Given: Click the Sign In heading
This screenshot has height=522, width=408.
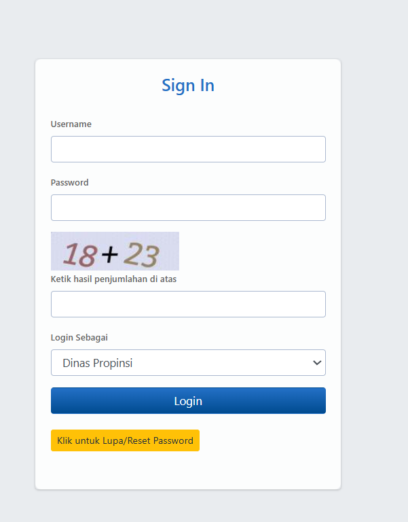Looking at the screenshot, I should [x=188, y=85].
